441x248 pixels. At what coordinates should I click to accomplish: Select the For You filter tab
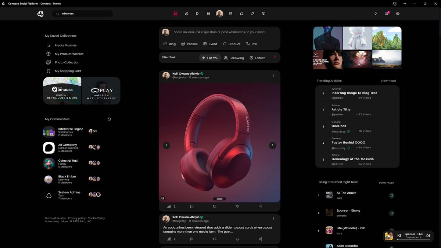point(210,58)
